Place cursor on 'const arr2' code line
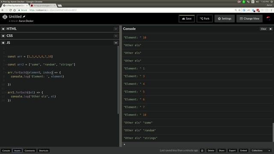 pyautogui.click(x=42, y=65)
